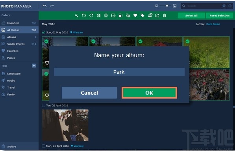The width and height of the screenshot is (235, 151).
Task: Click the convert format toolbar icon
Action: tap(128, 15)
